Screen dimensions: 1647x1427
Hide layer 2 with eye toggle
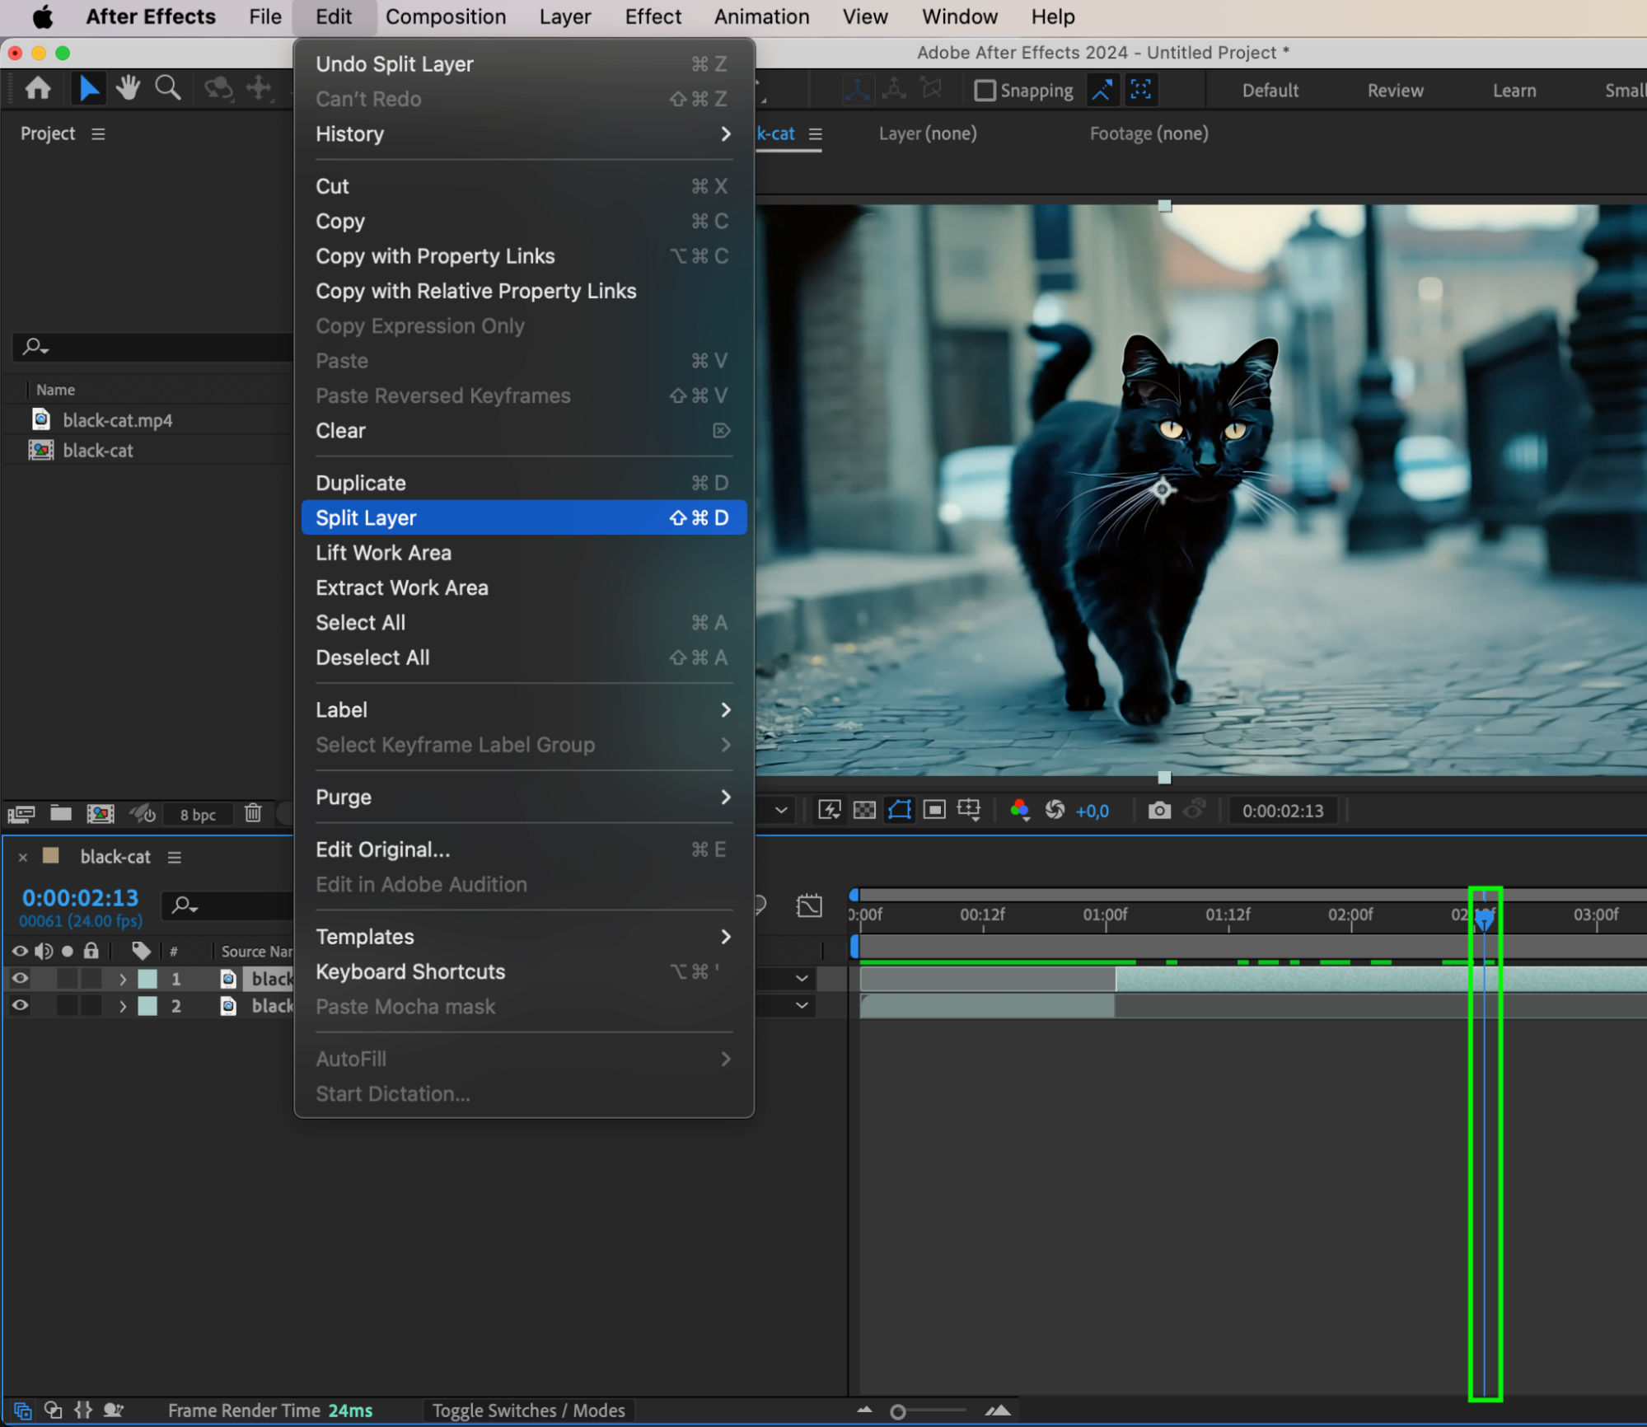tap(20, 1006)
